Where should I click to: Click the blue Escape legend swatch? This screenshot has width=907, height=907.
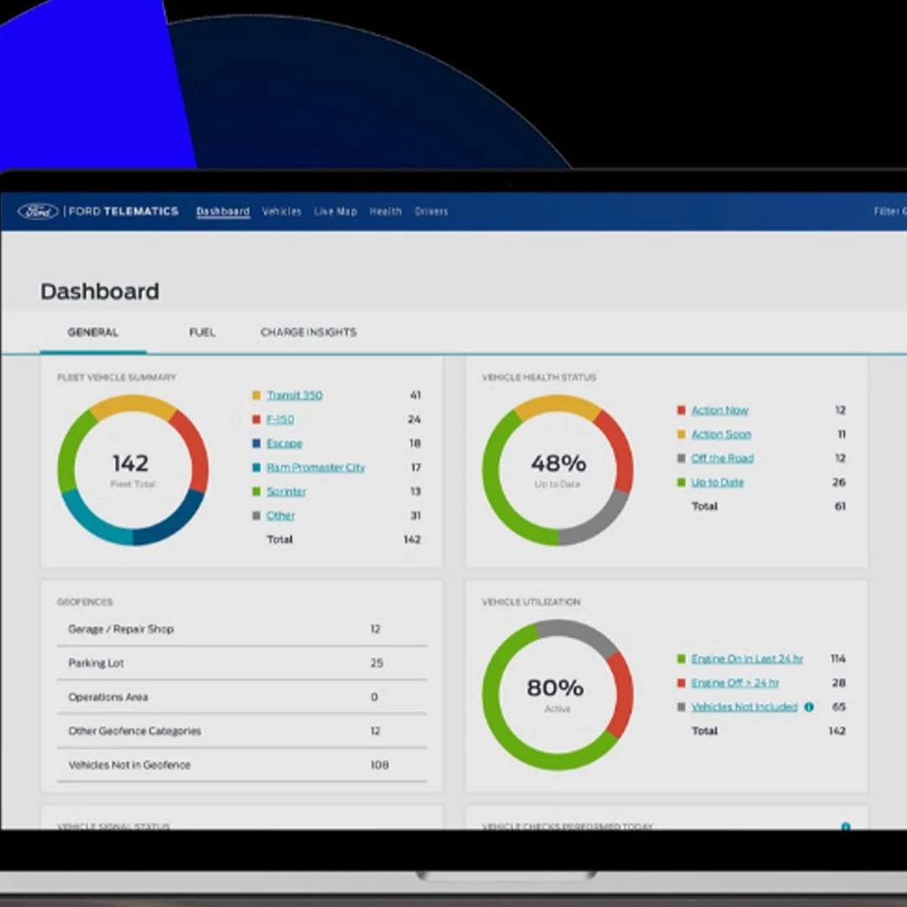coord(256,443)
